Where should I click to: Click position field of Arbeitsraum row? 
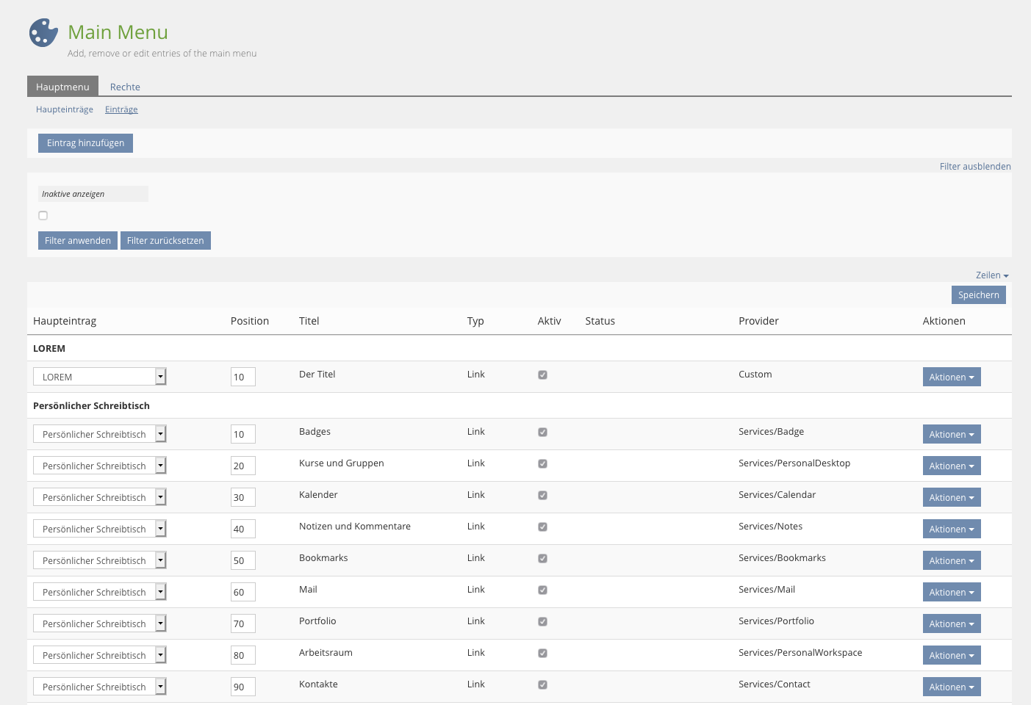click(x=243, y=655)
